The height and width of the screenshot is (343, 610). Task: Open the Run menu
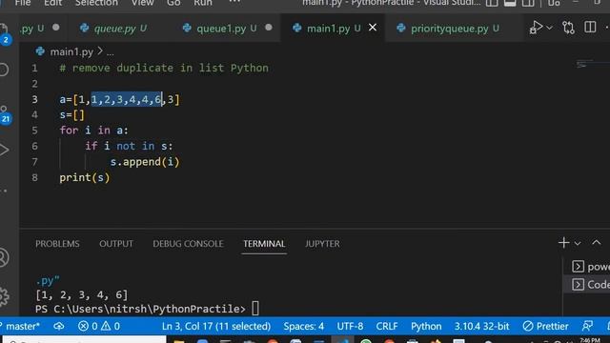tap(203, 3)
